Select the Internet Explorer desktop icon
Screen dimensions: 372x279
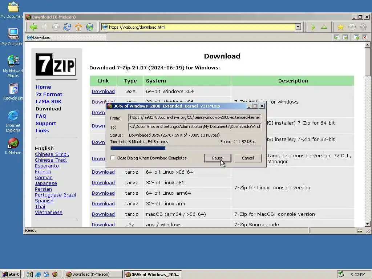pyautogui.click(x=13, y=121)
